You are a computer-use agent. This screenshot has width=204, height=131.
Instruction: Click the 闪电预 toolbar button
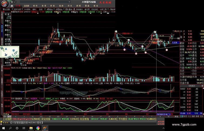[112, 9]
